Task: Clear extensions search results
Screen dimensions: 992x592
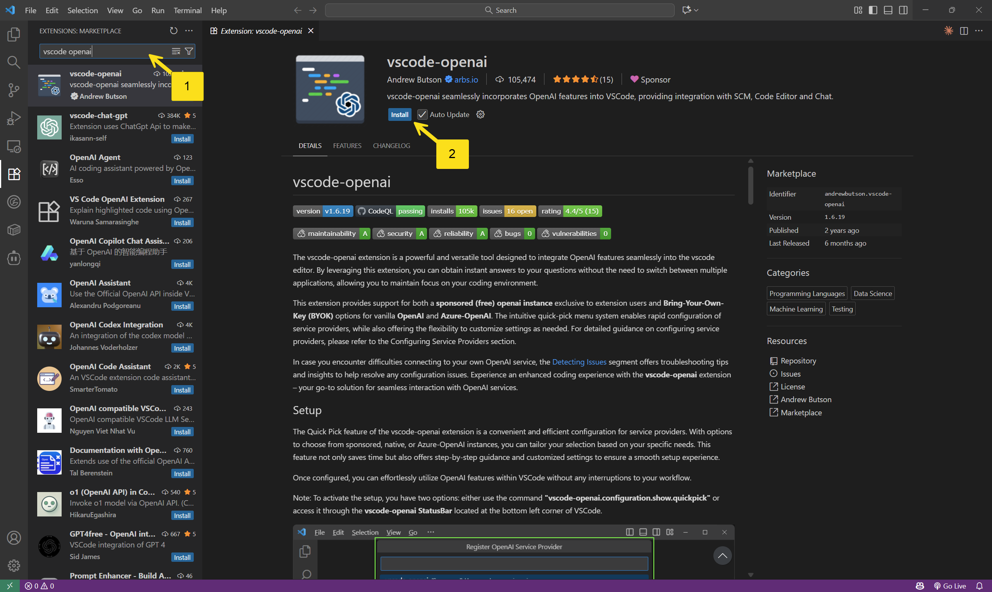Action: pos(176,52)
